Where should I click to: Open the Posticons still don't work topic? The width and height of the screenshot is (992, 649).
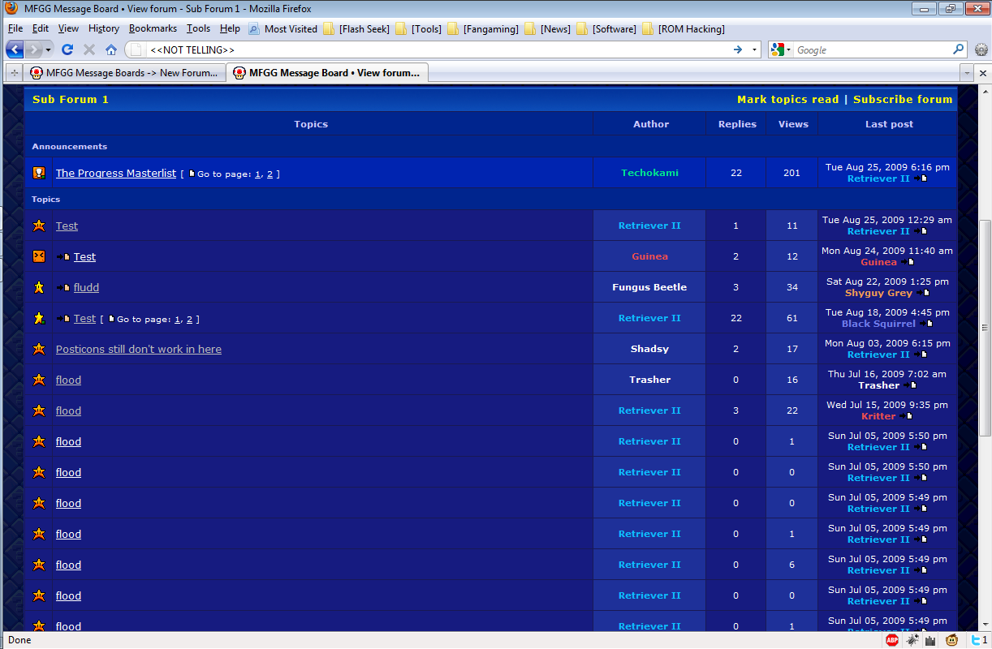coord(139,350)
